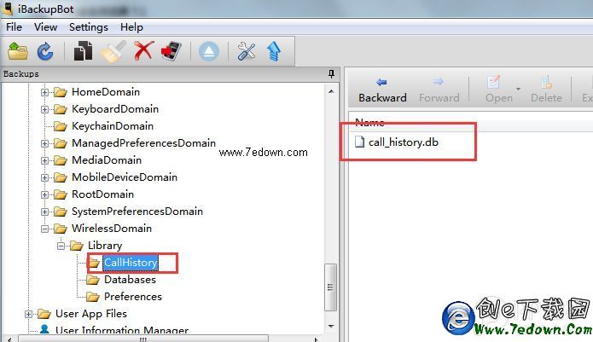Image resolution: width=593 pixels, height=342 pixels.
Task: Click the open backup folder toolbar icon
Action: point(18,51)
